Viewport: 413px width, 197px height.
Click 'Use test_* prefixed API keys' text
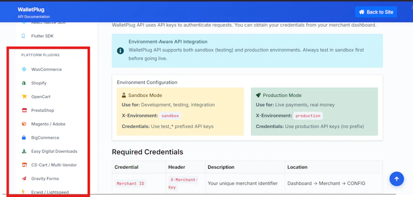(x=182, y=126)
